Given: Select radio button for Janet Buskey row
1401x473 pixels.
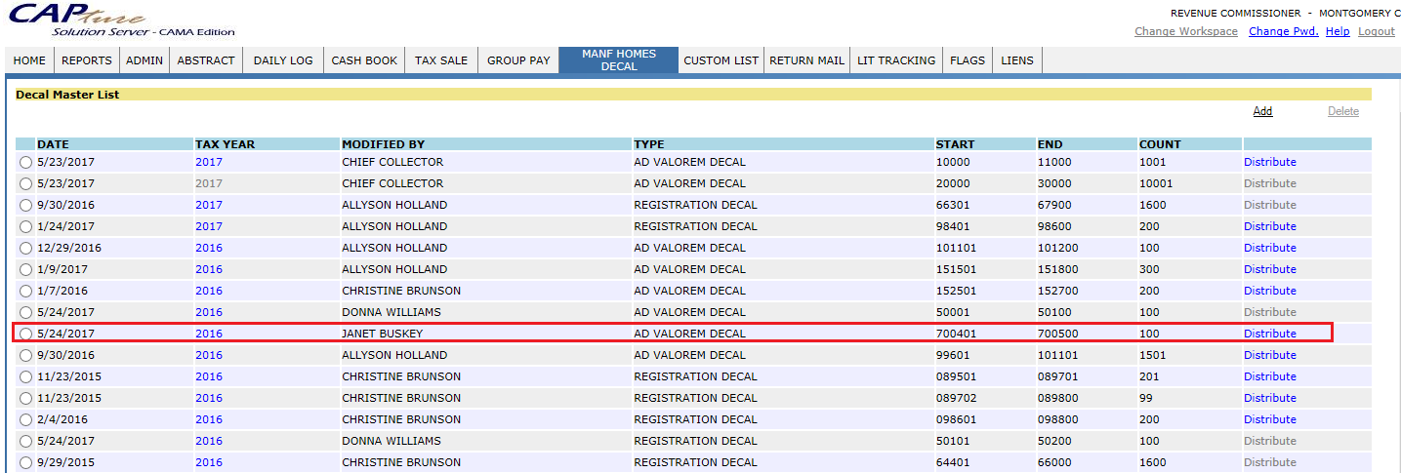Looking at the screenshot, I should coord(25,334).
